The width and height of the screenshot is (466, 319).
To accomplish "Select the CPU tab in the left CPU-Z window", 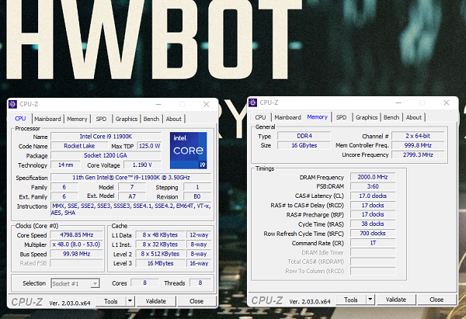I will click(20, 119).
